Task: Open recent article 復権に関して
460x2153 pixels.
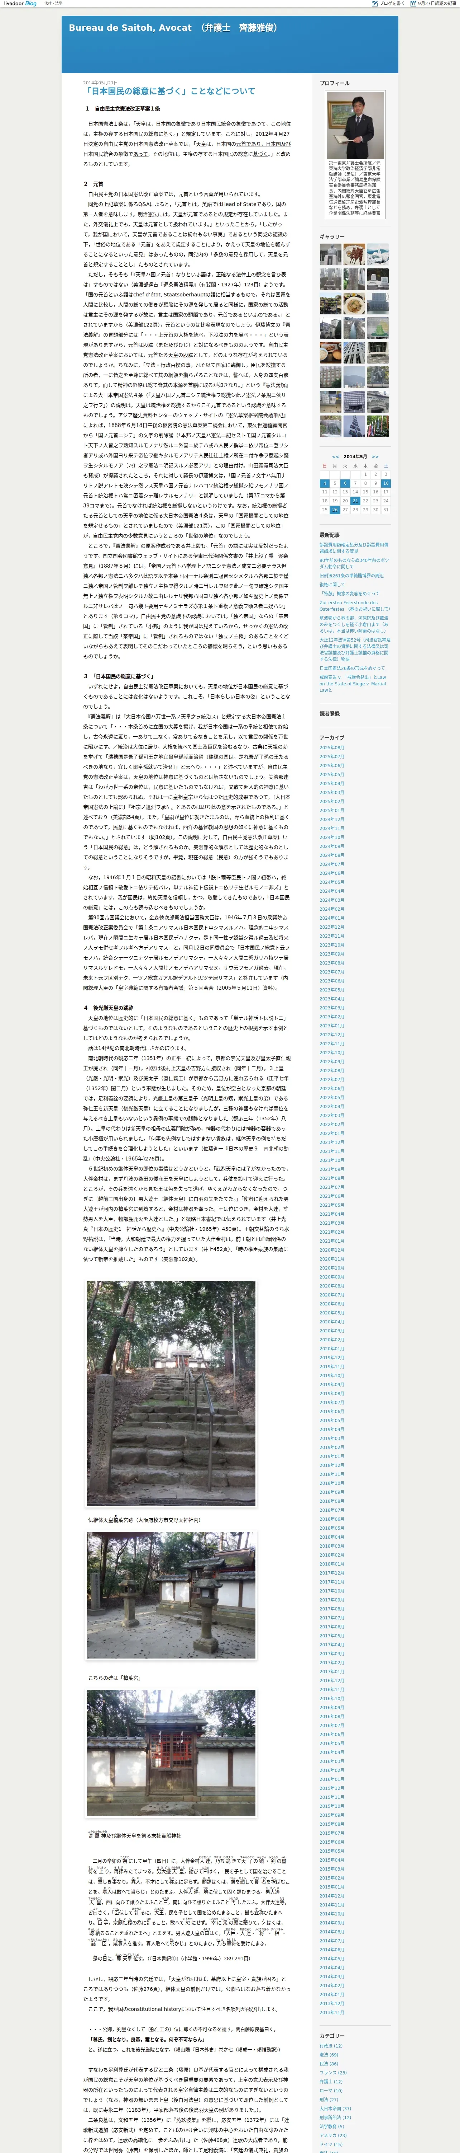Action: pos(332,584)
